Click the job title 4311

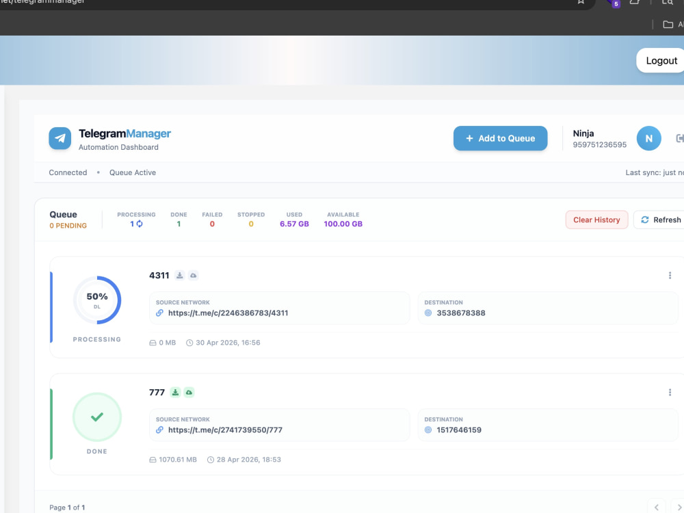pos(159,275)
